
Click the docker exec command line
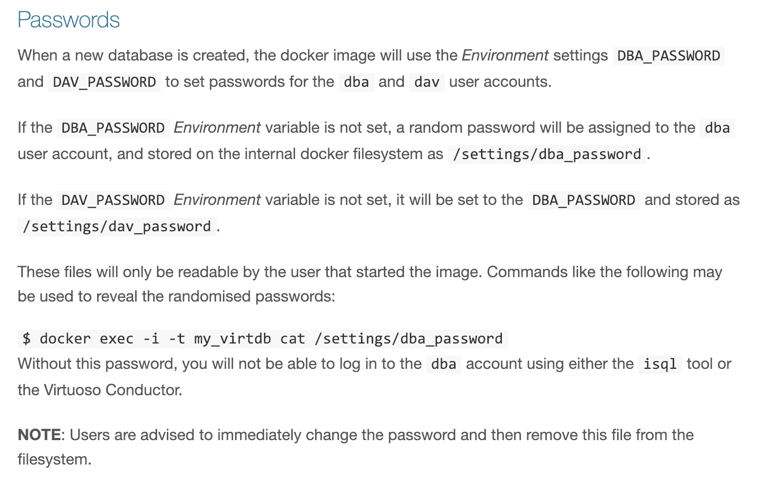coord(263,339)
